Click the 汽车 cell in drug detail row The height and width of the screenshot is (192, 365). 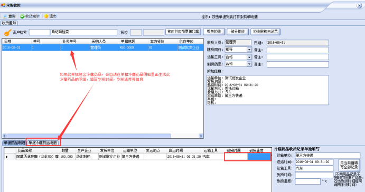tap(213, 157)
